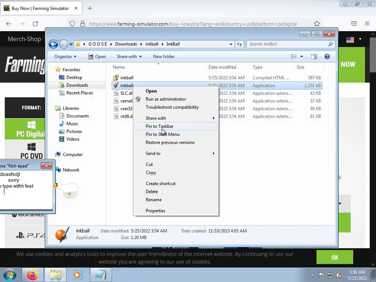Choose Create shortcut
This screenshot has width=376, height=282.
pyautogui.click(x=176, y=184)
